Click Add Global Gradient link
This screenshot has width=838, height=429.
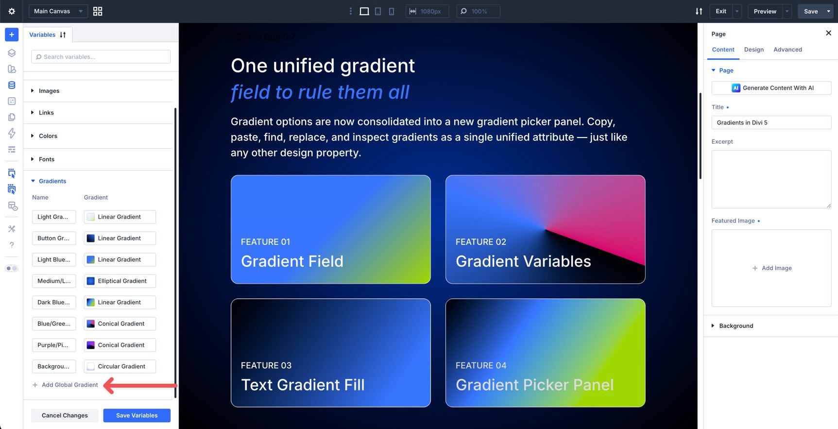pos(65,385)
